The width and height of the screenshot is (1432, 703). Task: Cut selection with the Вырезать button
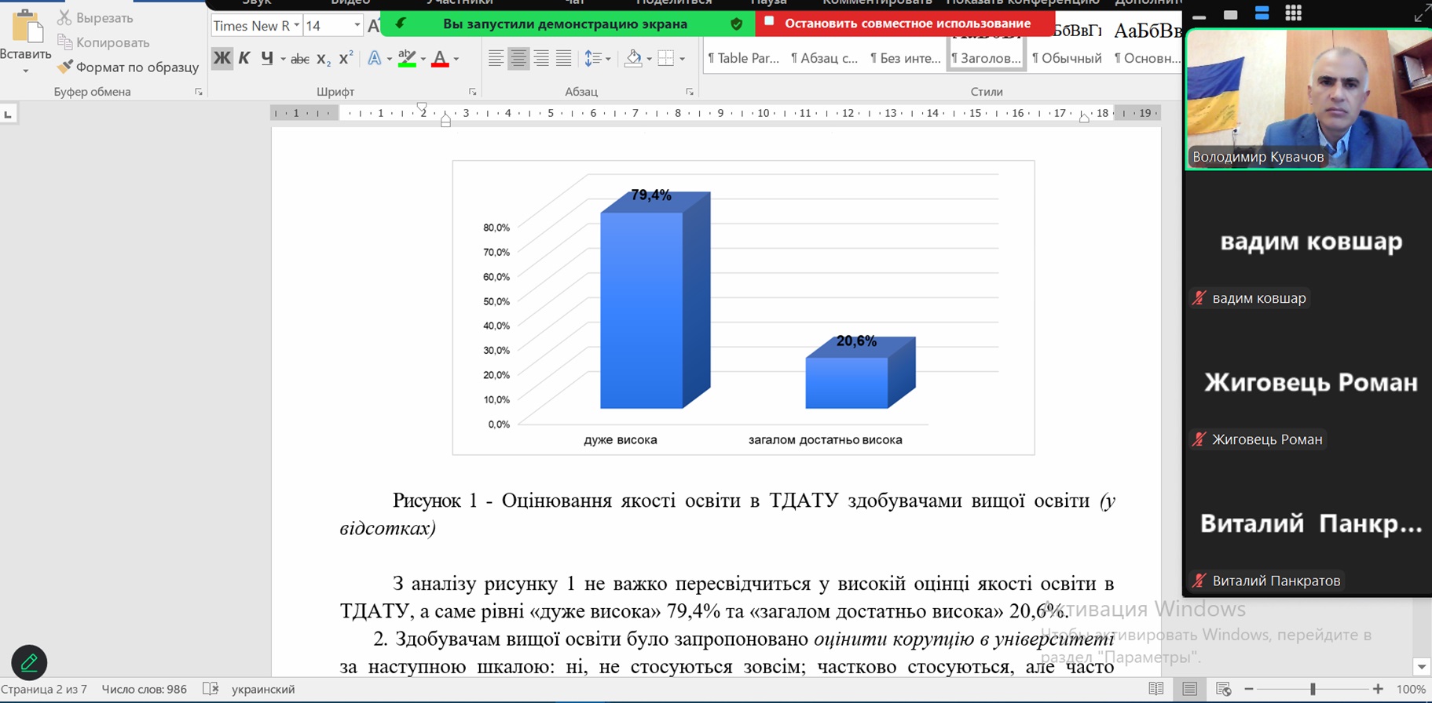(x=96, y=17)
